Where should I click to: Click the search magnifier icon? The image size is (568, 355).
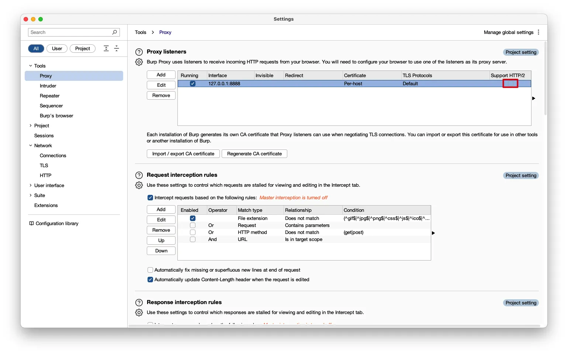[x=115, y=32]
